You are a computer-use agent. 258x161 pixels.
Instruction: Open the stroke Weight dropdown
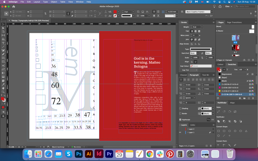coord(202,27)
